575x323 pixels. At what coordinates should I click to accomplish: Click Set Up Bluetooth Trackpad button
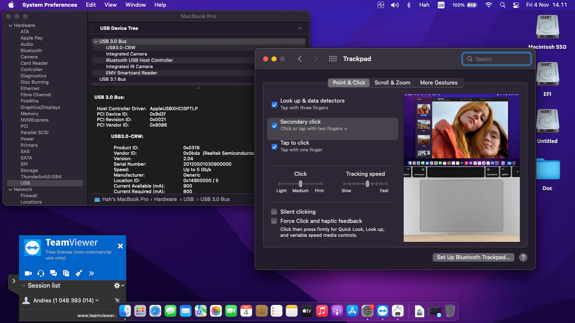coord(473,257)
